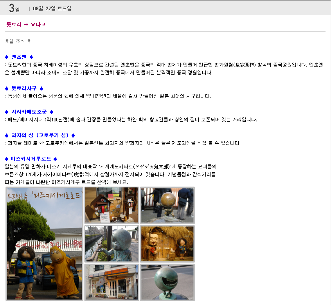Viewport: 331px width, 305px height.
Task: Select the text "과자를 테마로 한 고토부키성에서는"
Action: (x=122, y=143)
